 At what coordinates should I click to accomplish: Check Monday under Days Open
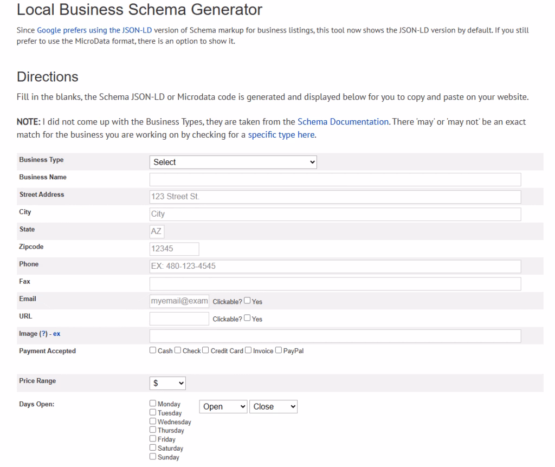pyautogui.click(x=153, y=403)
